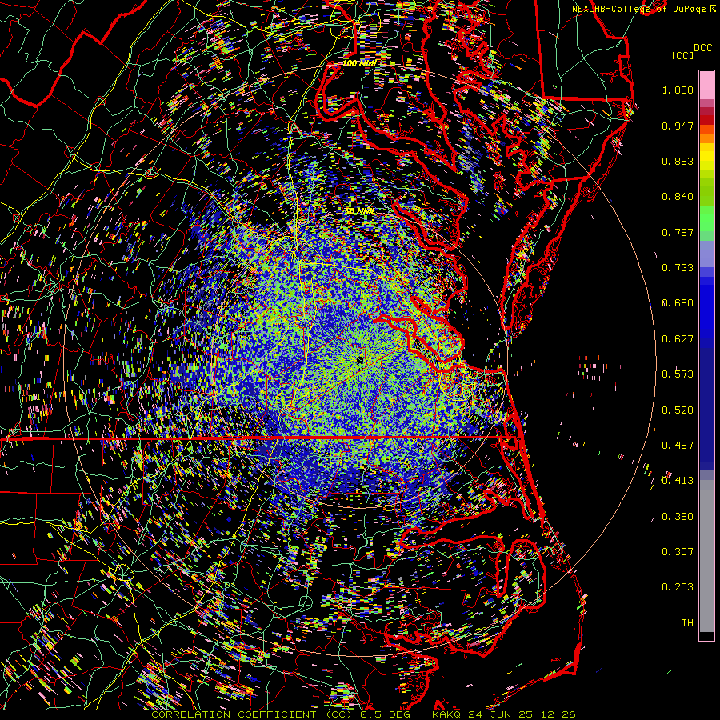Click the 50 NMI range ring label
Screen dimensions: 720x720
pos(360,211)
